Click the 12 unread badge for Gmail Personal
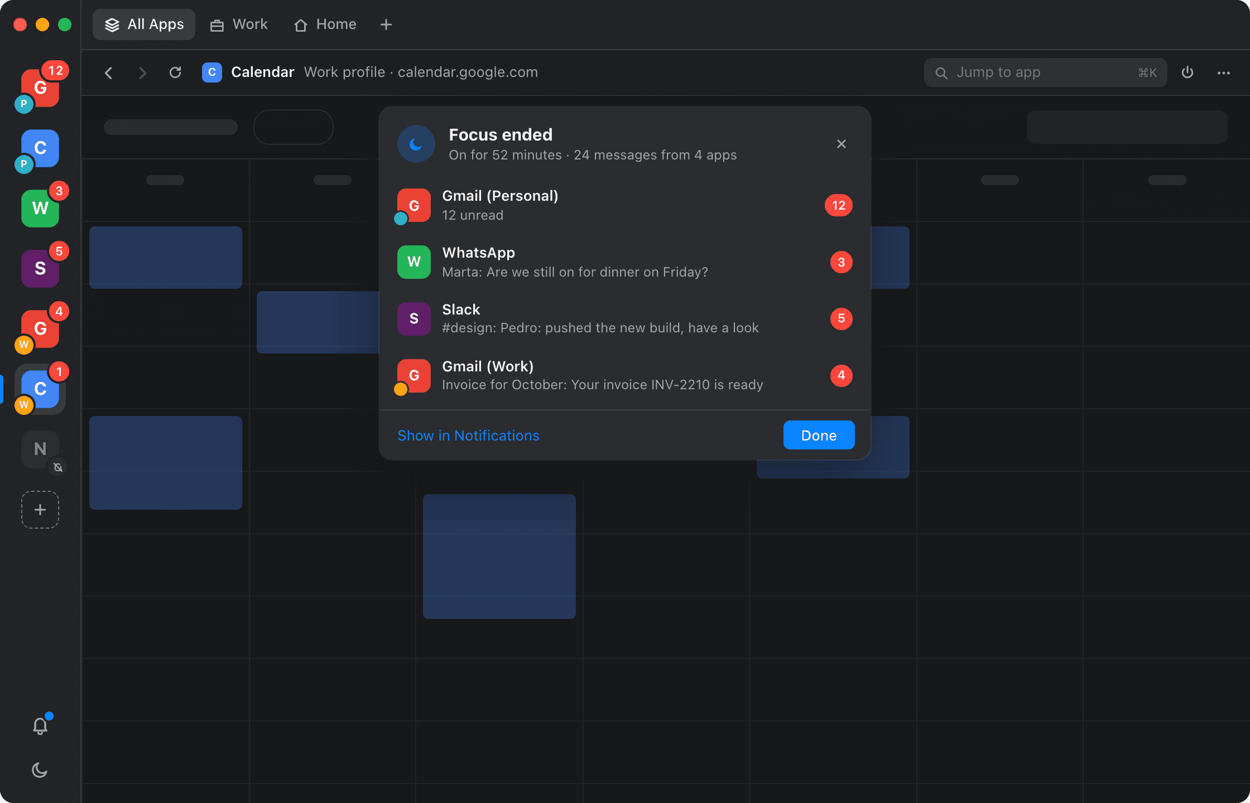The height and width of the screenshot is (803, 1250). pyautogui.click(x=839, y=205)
